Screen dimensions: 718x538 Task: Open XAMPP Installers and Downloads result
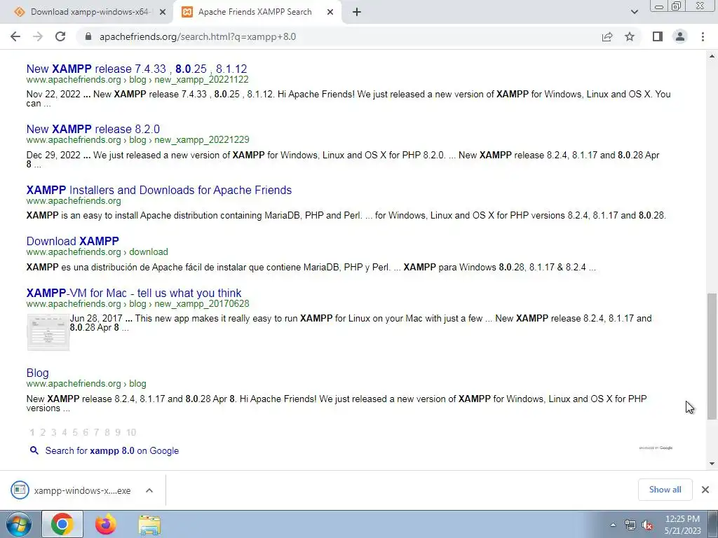click(159, 190)
